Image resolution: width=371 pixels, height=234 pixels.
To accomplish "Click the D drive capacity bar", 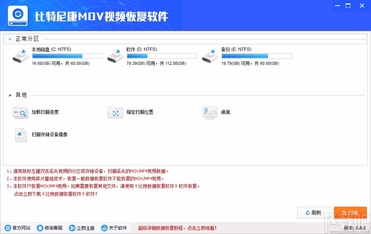I will (x=162, y=55).
